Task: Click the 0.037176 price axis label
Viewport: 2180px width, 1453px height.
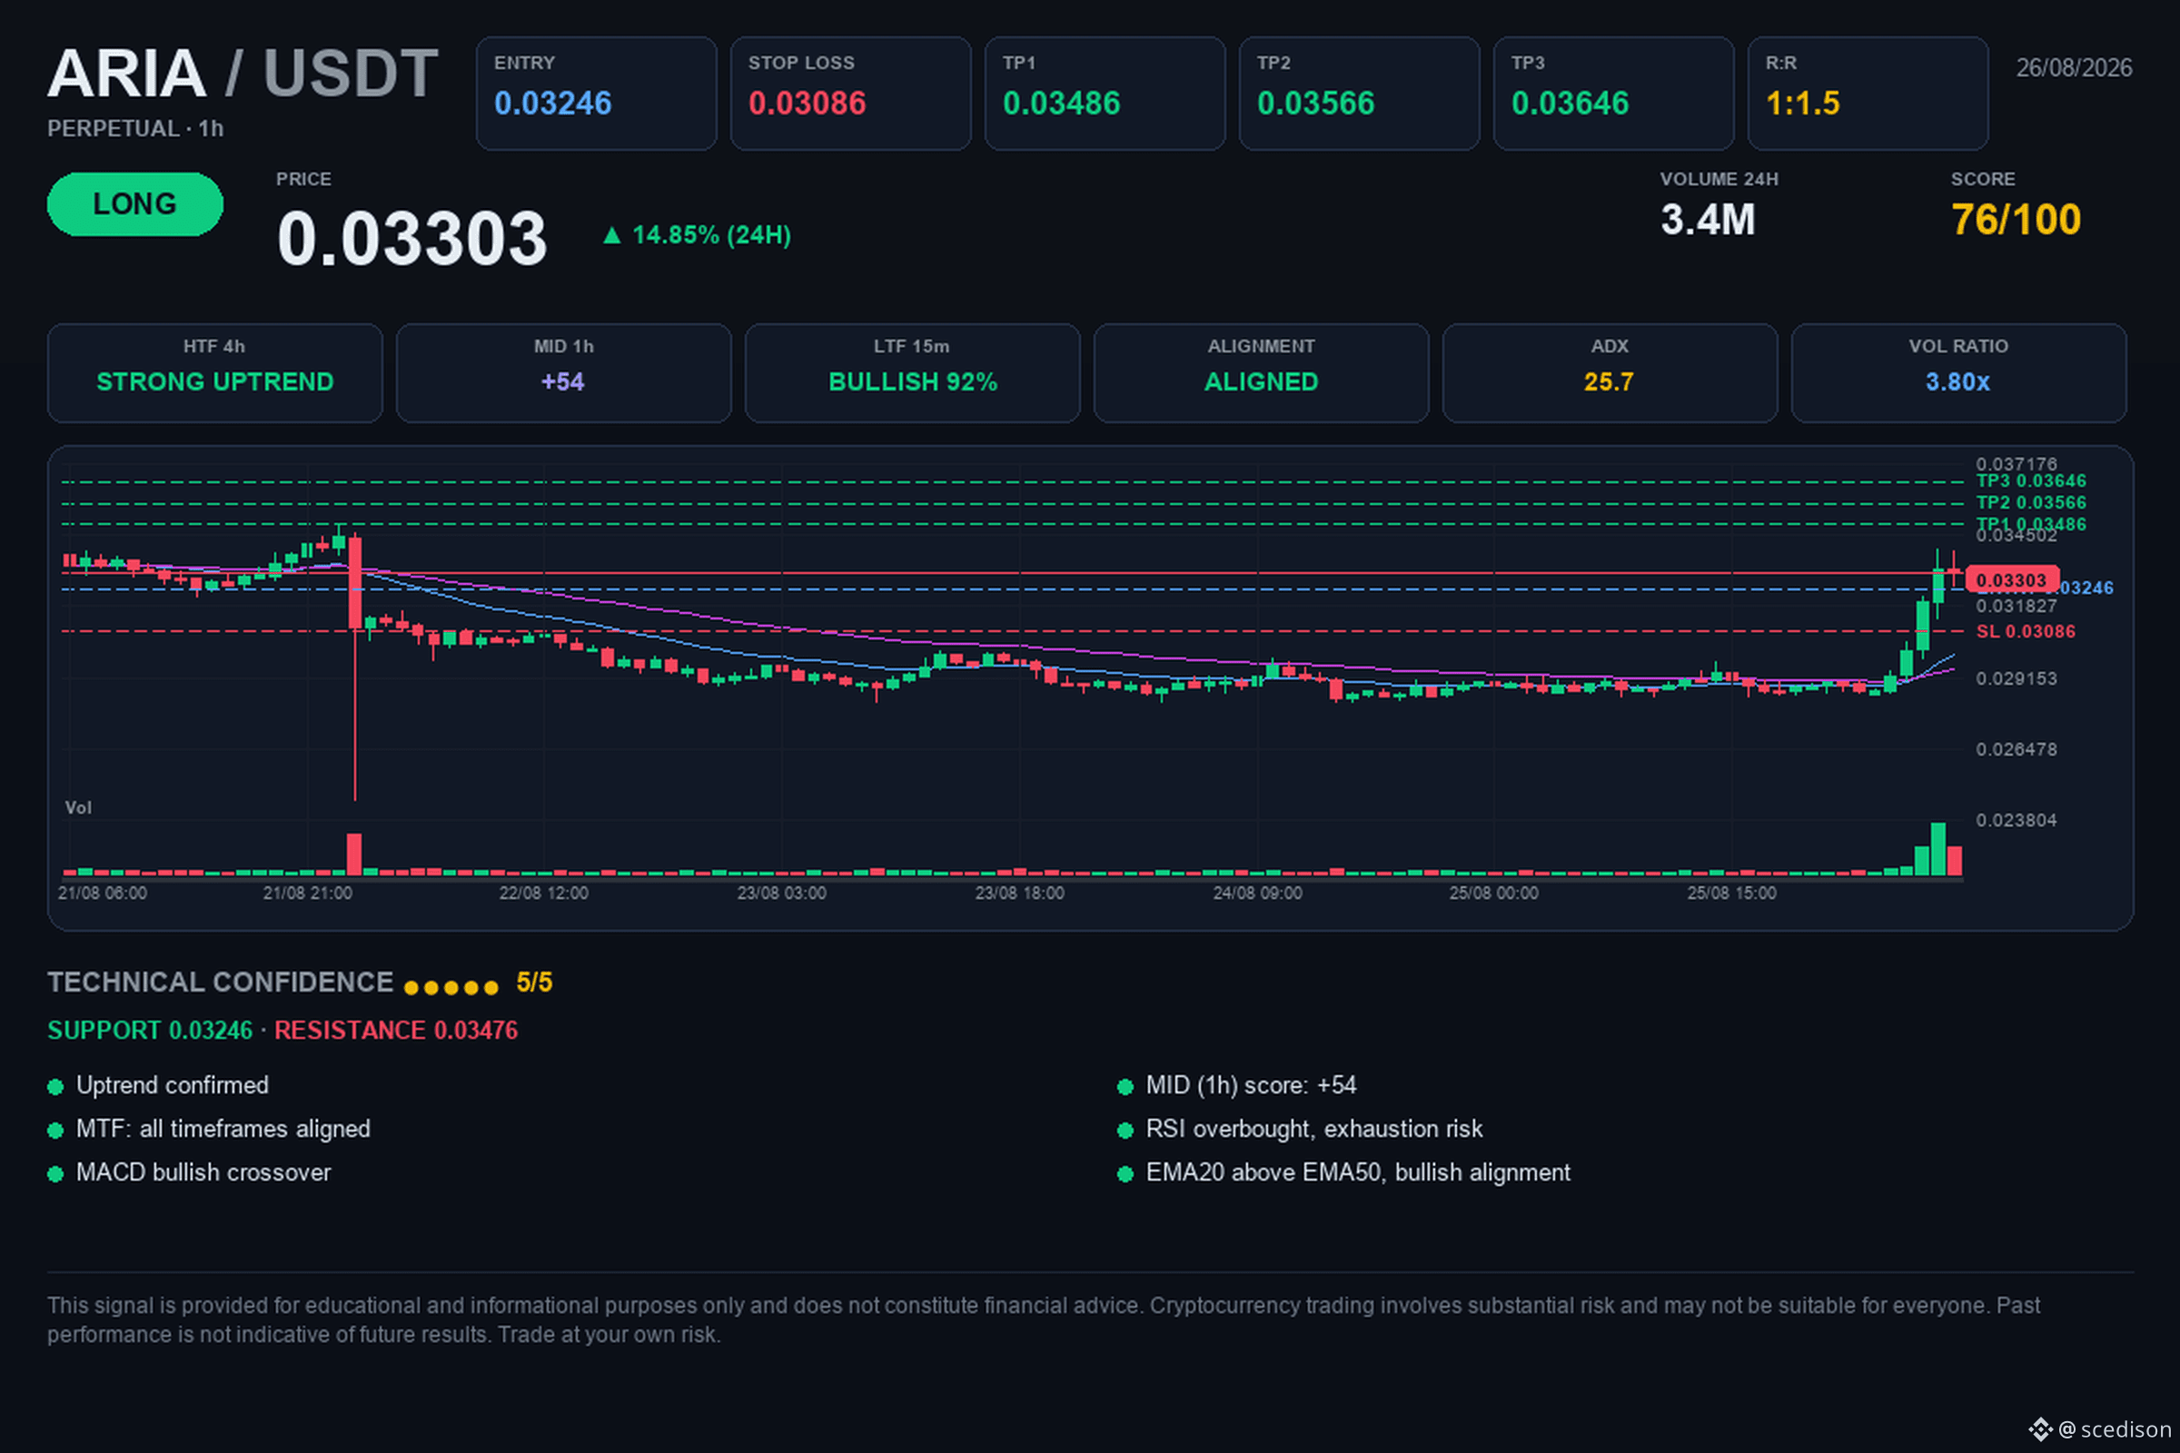Action: pos(2016,464)
